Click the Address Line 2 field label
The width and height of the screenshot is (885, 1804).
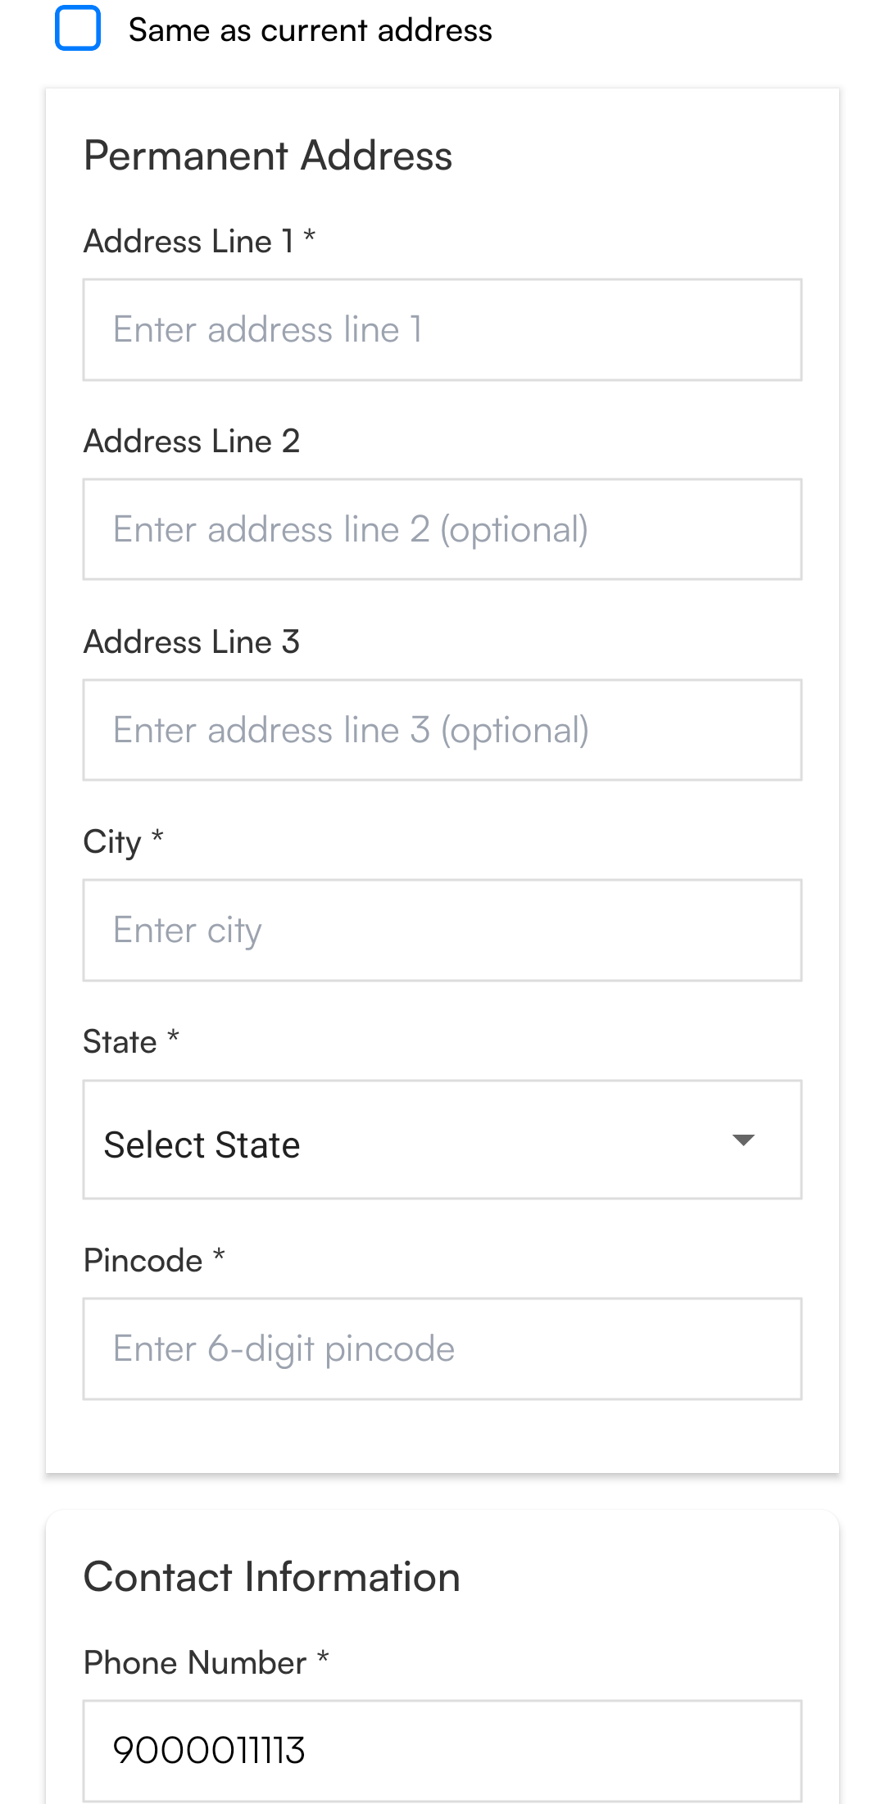(x=192, y=442)
